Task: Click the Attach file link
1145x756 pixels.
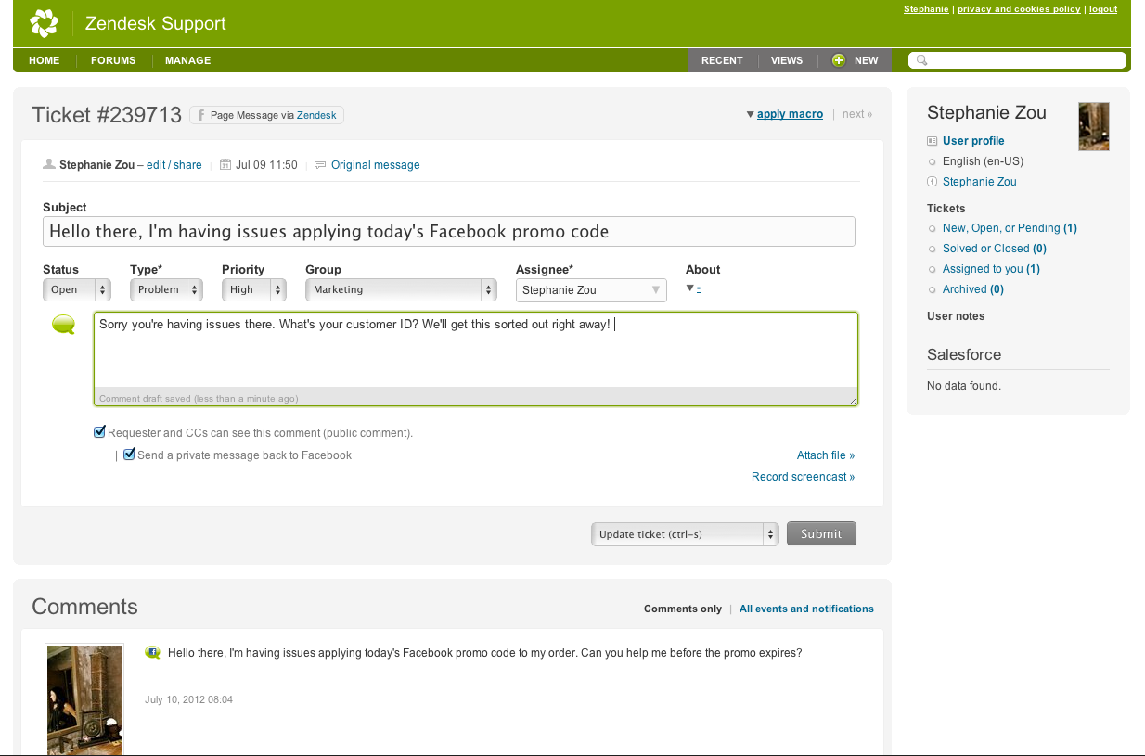Action: [x=825, y=455]
